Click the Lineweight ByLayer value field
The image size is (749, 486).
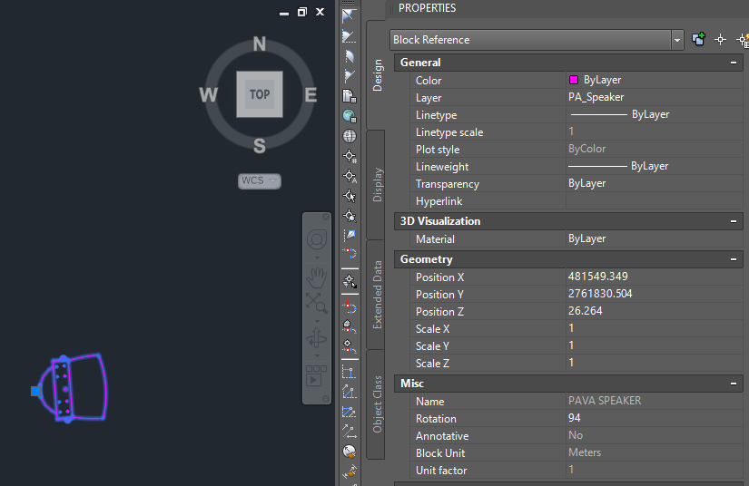[x=654, y=166]
